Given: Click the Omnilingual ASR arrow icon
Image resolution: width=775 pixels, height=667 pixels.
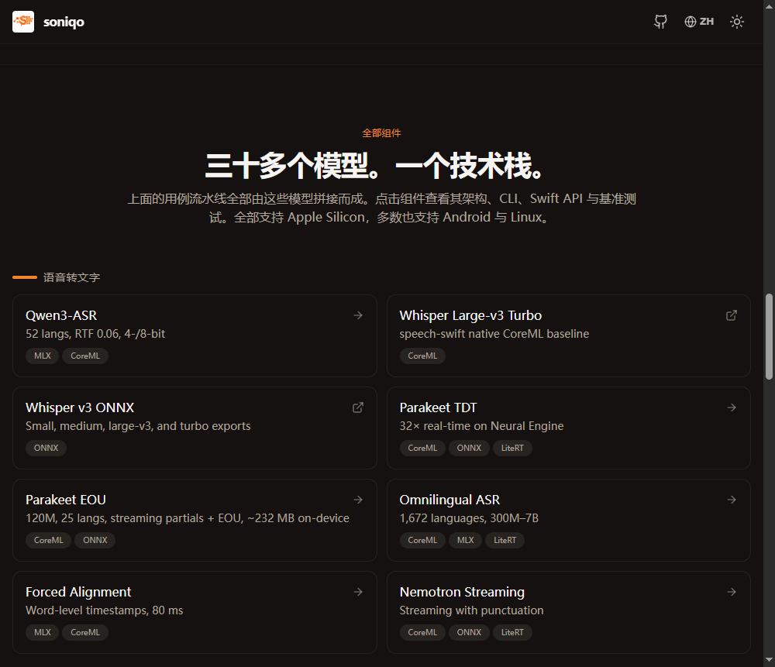Looking at the screenshot, I should (732, 500).
